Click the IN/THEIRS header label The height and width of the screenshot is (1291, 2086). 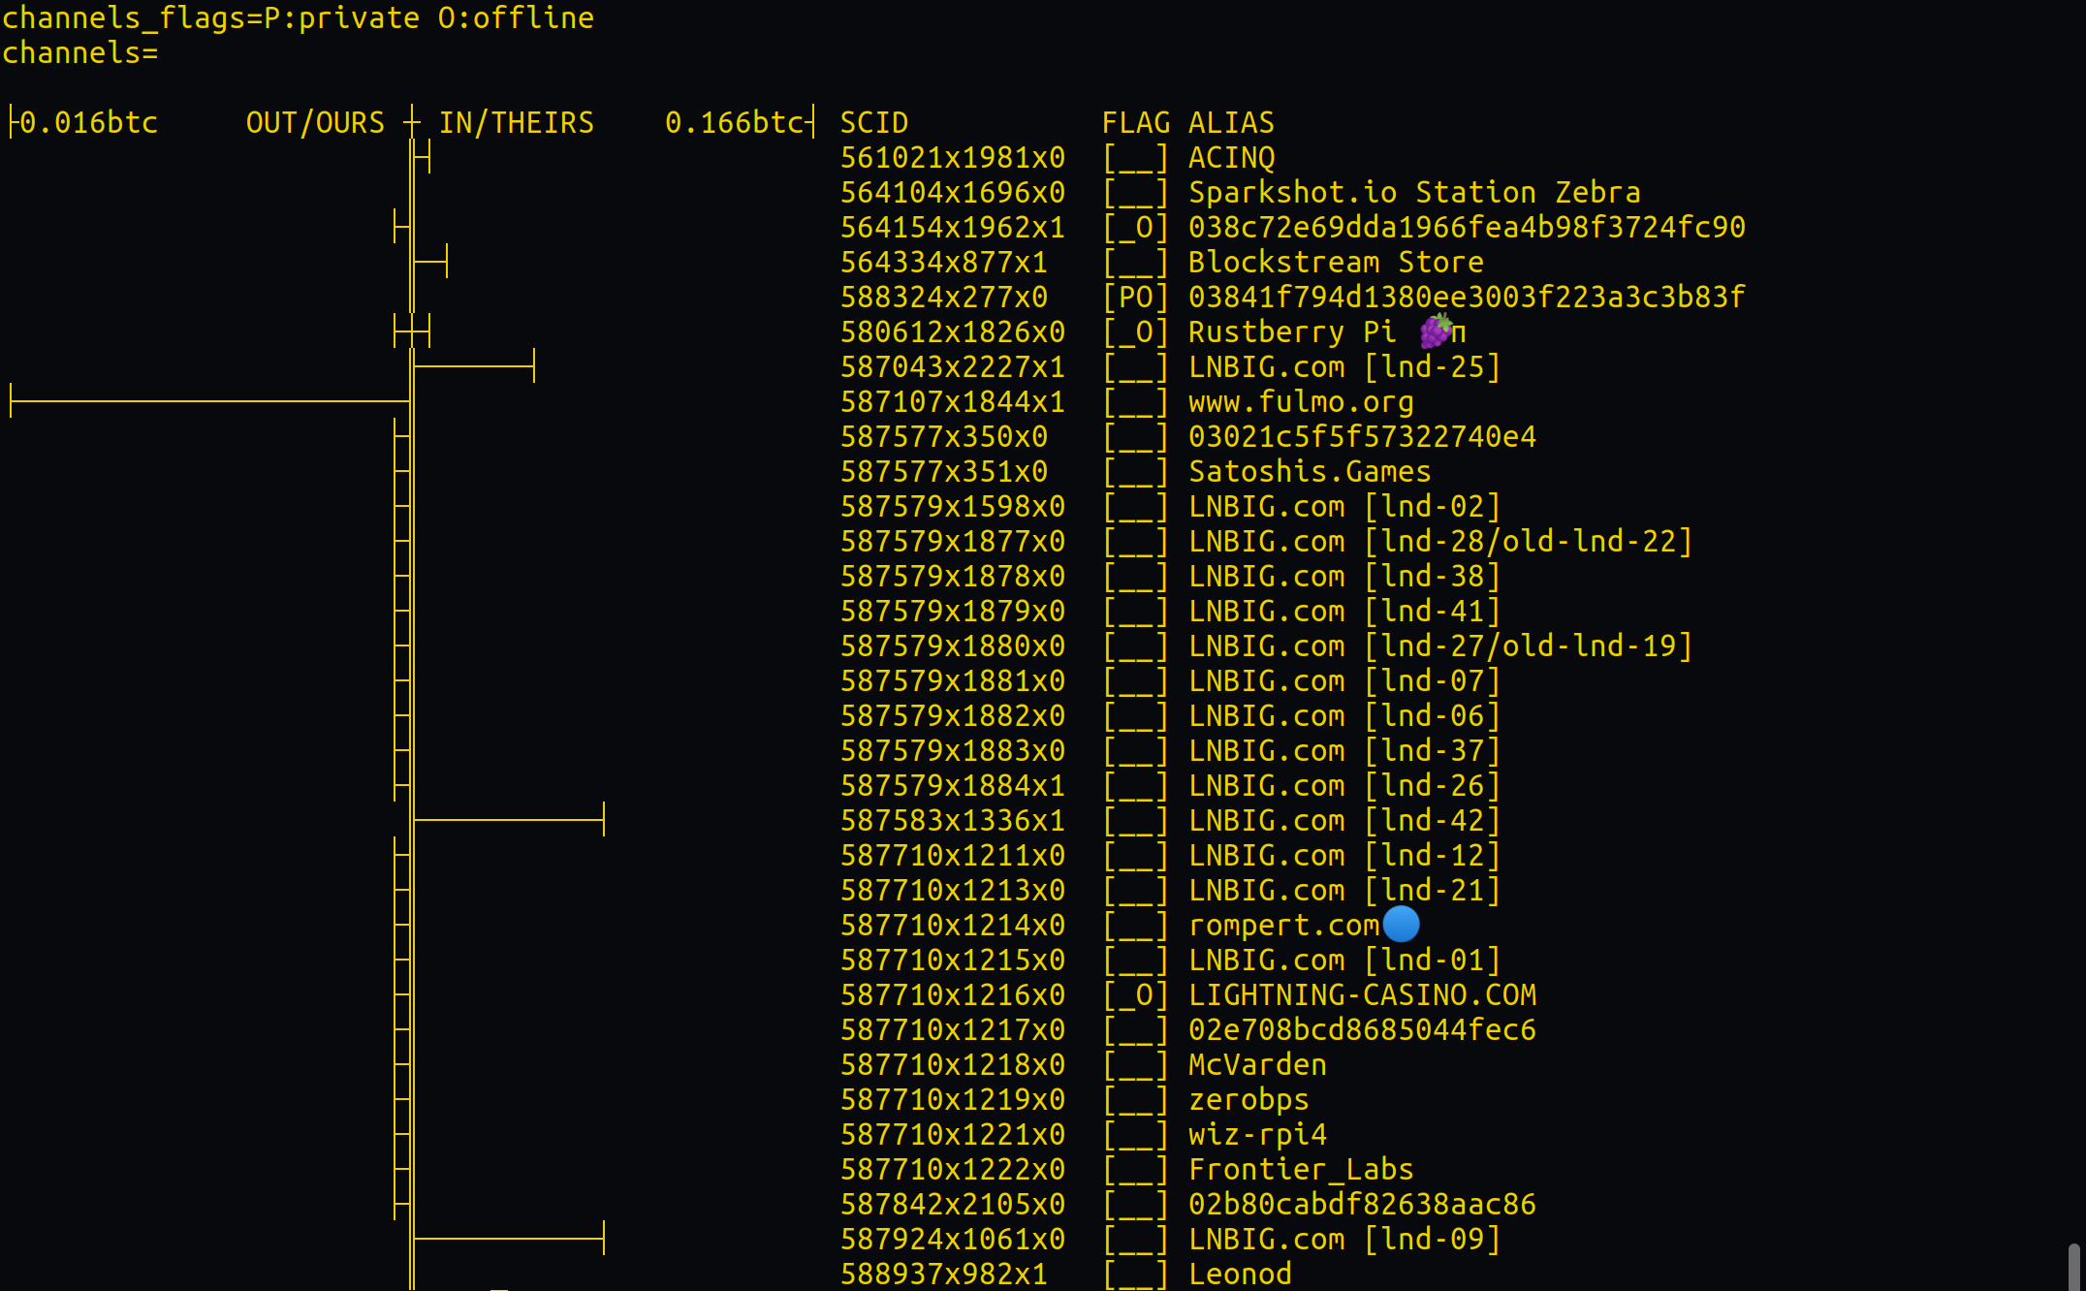click(516, 122)
